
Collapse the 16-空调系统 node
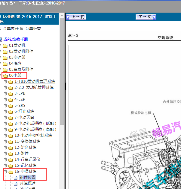pyautogui.click(x=5, y=172)
